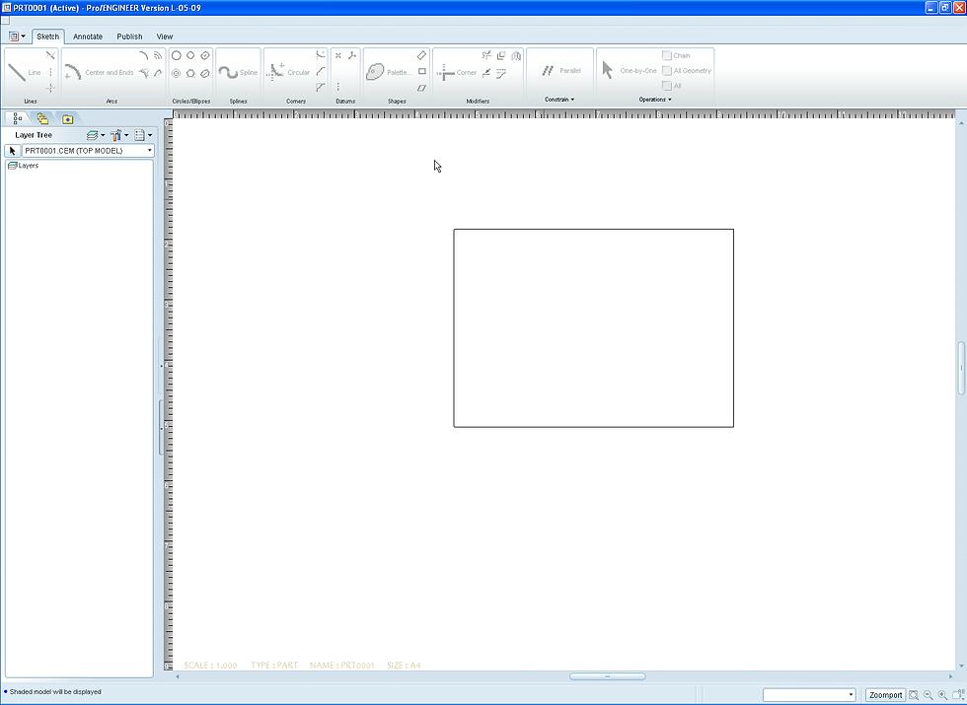967x705 pixels.
Task: Select the Spline tool
Action: [x=238, y=73]
